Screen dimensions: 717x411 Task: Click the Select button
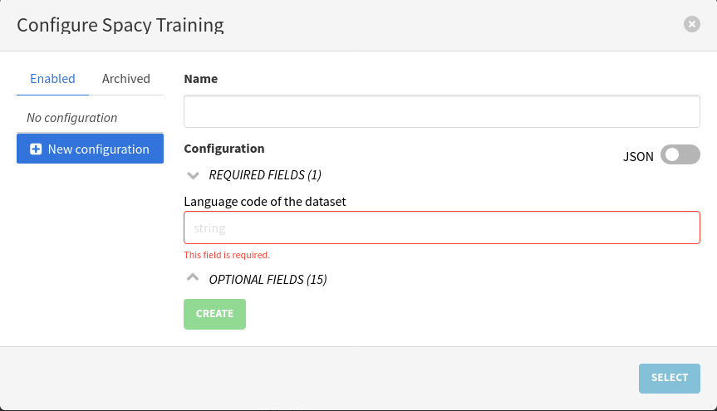click(x=669, y=378)
